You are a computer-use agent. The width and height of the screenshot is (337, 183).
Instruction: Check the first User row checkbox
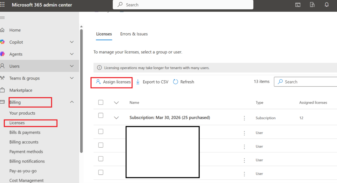101,131
